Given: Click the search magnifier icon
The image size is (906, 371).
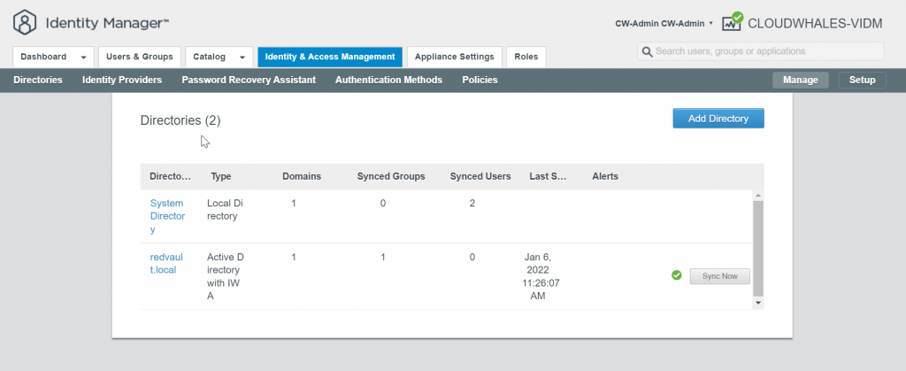Looking at the screenshot, I should pos(647,51).
